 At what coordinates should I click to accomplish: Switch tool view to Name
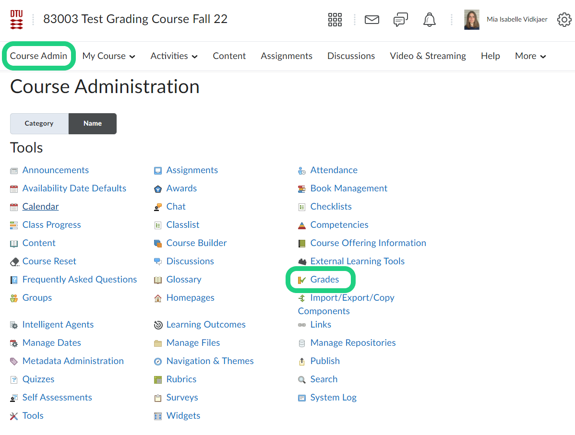[x=93, y=123]
